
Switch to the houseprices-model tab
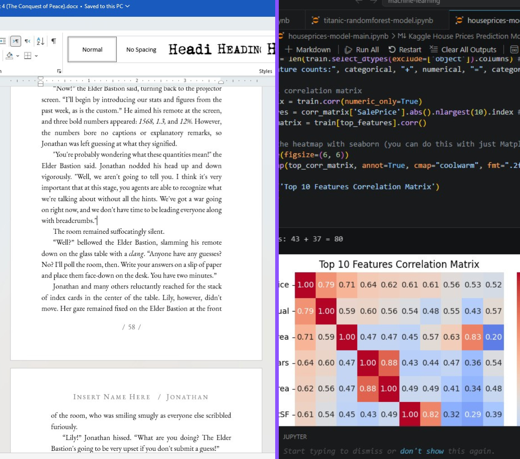(485, 20)
